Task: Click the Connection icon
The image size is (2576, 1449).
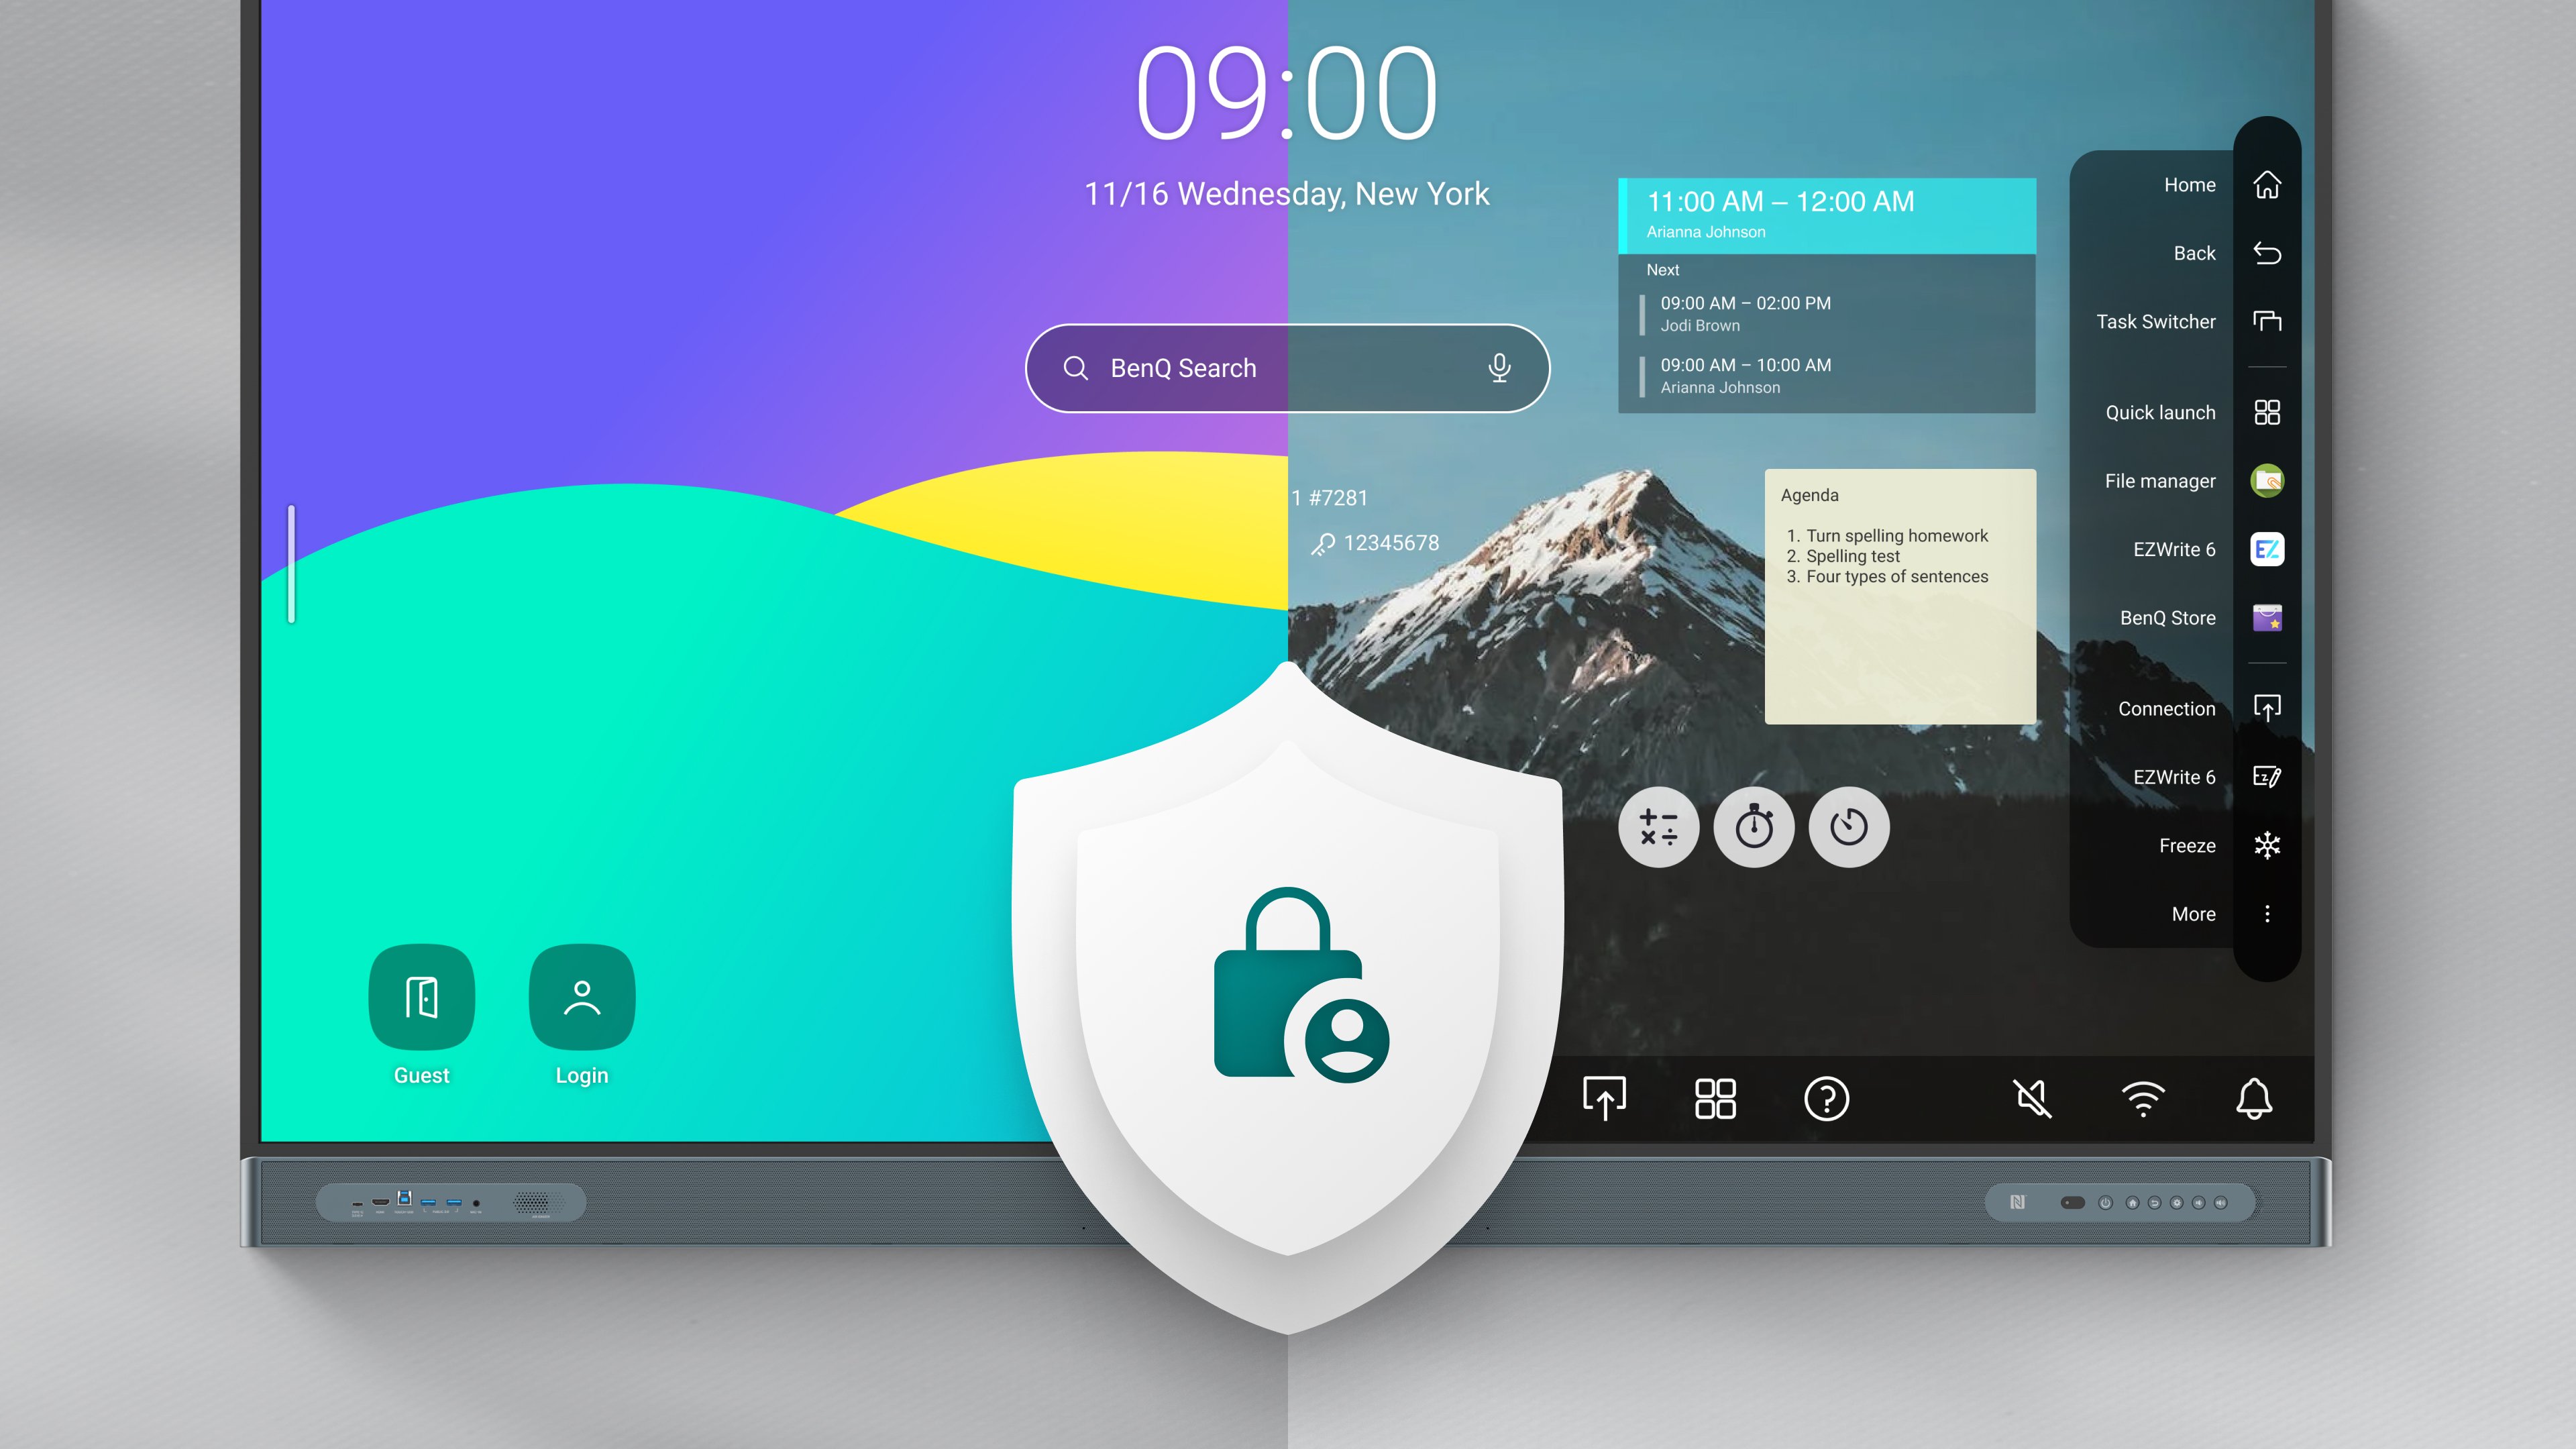Action: tap(2265, 708)
